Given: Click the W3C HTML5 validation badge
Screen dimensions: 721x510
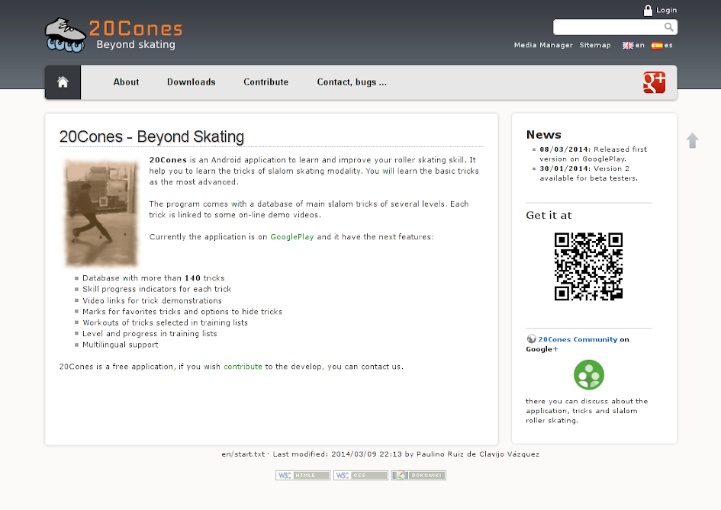Looking at the screenshot, I should click(303, 475).
